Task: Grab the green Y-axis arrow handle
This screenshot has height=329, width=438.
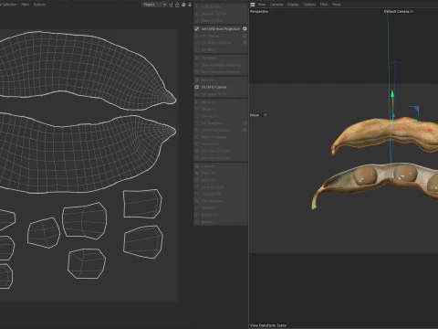Action: click(392, 94)
